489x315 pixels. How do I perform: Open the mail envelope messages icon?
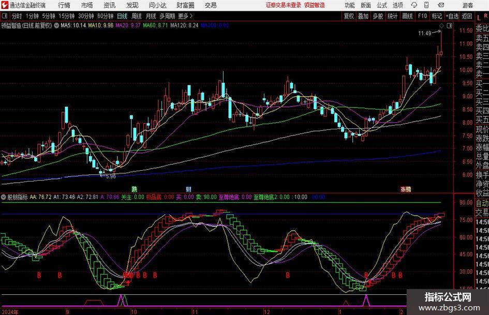coord(441,5)
